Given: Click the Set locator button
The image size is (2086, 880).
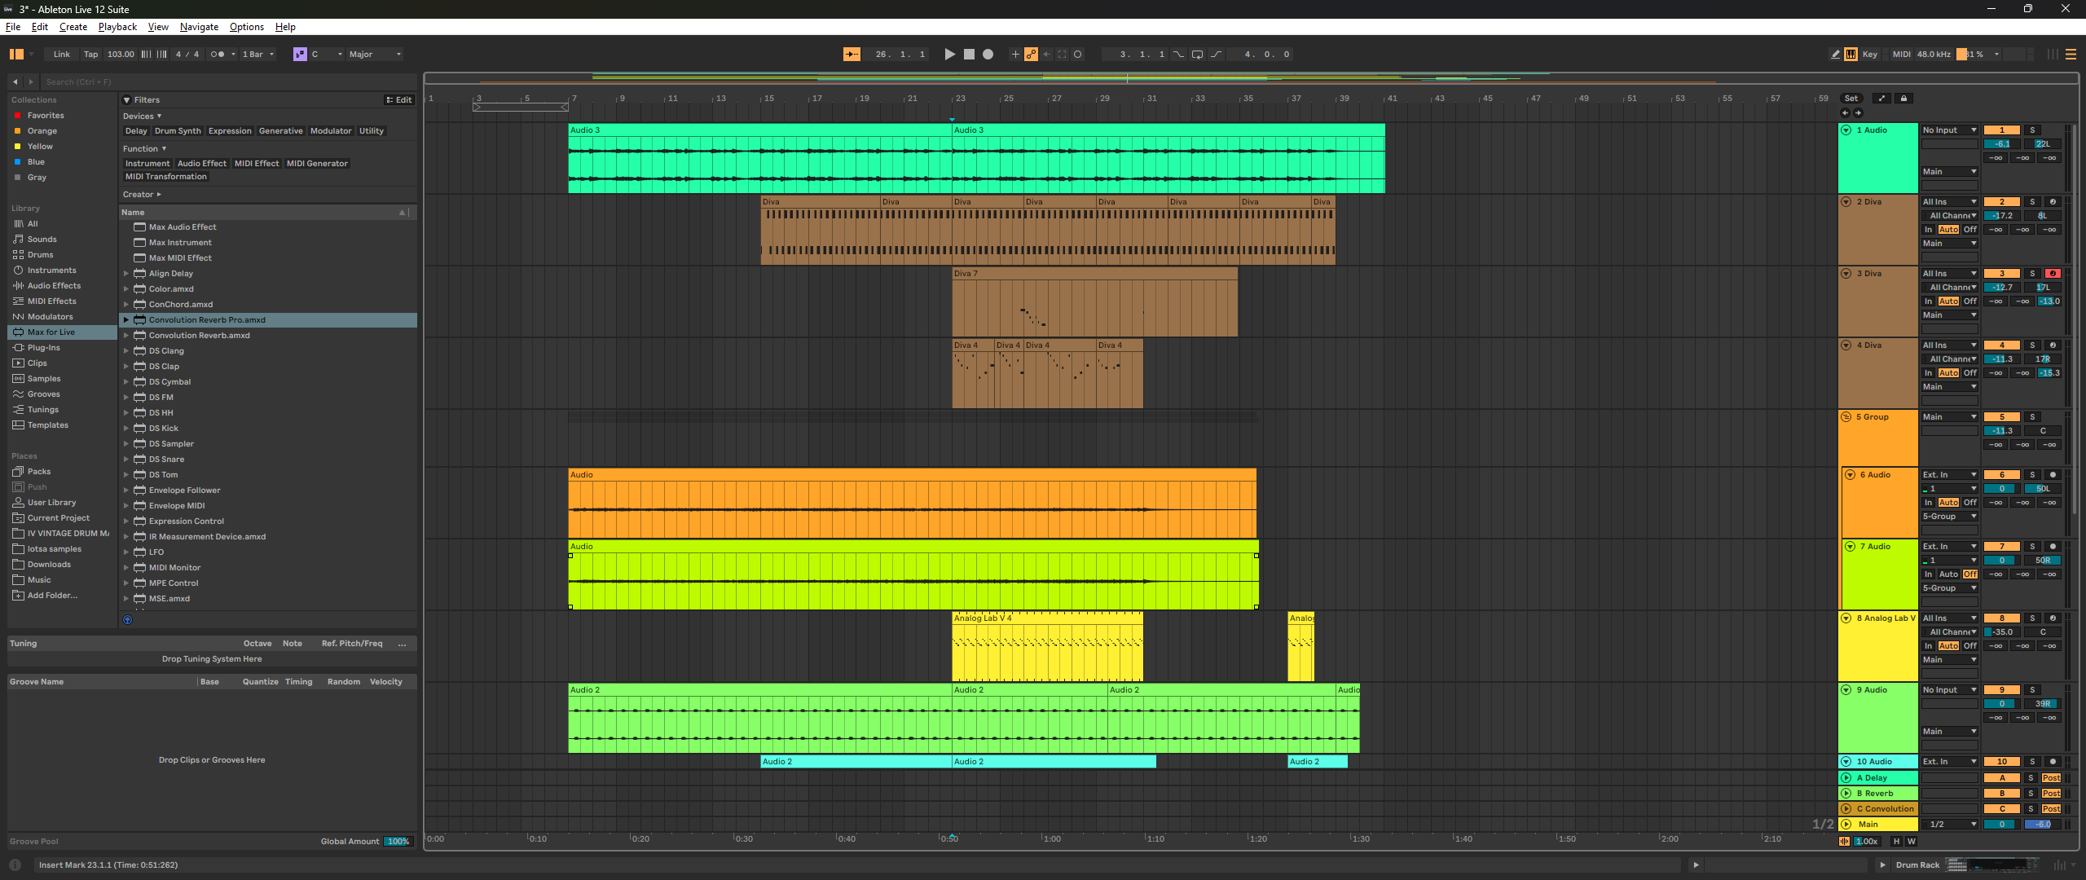Looking at the screenshot, I should click(x=1851, y=99).
